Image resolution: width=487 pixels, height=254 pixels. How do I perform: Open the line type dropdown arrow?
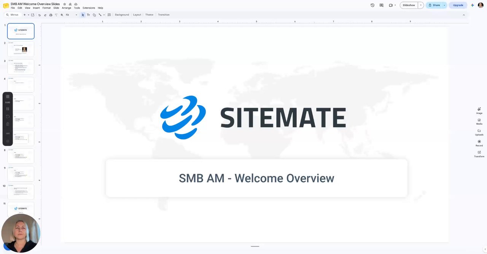(104, 15)
